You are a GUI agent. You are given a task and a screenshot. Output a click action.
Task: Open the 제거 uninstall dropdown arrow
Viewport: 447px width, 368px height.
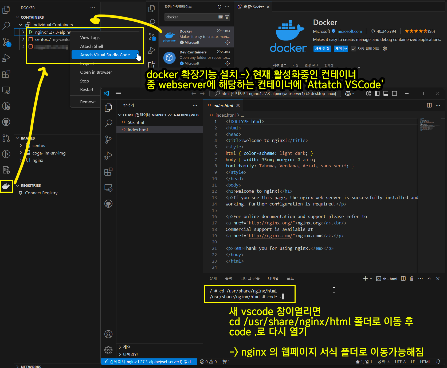pos(346,49)
